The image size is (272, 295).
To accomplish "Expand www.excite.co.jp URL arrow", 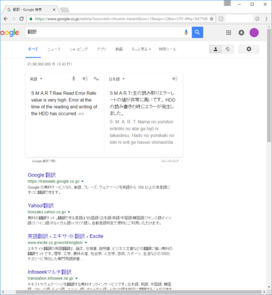I will pyautogui.click(x=86, y=243).
